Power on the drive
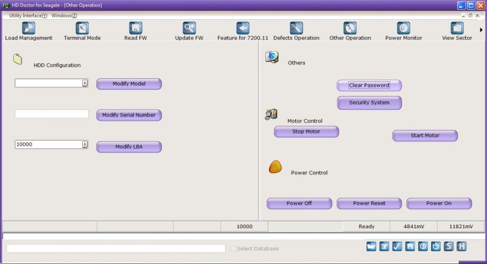487x264 pixels. point(439,203)
